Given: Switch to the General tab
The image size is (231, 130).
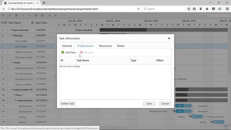Looking at the screenshot, I should 67,46.
